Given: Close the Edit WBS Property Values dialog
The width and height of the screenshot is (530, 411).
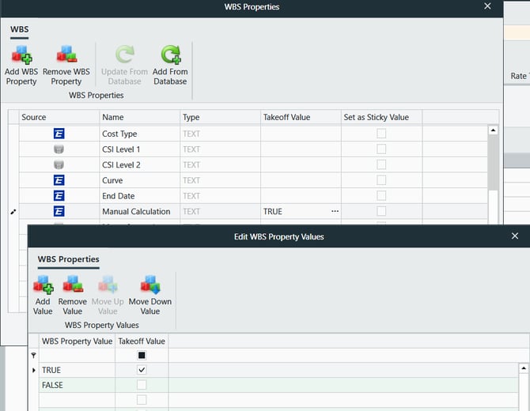Looking at the screenshot, I should [515, 236].
